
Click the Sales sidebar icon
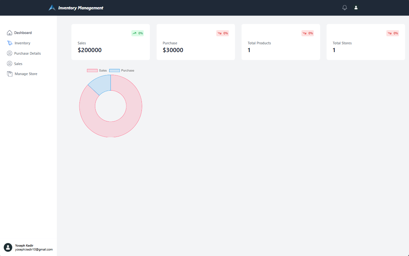(x=9, y=64)
